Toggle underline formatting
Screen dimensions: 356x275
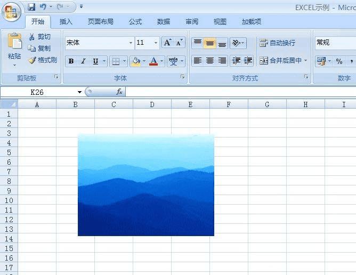[95, 61]
